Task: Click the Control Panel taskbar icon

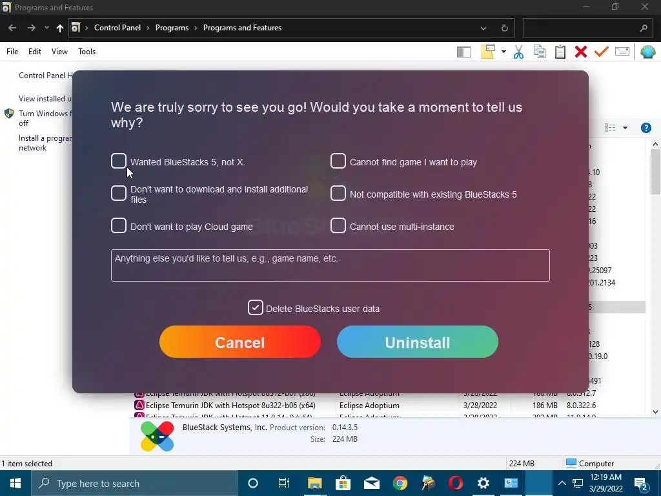Action: coord(511,483)
